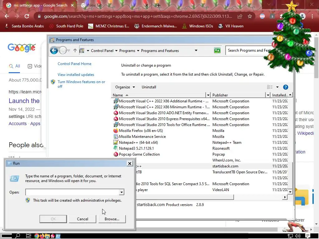Open the Publisher column filter dropdown

click(x=268, y=95)
